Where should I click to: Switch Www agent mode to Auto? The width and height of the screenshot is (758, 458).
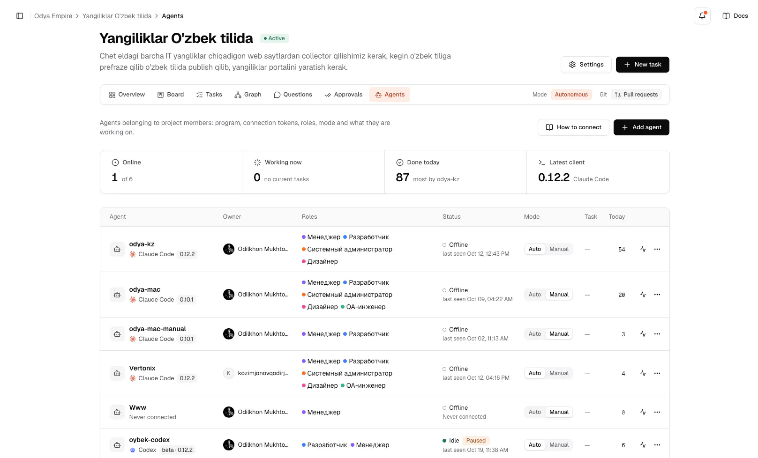(535, 412)
